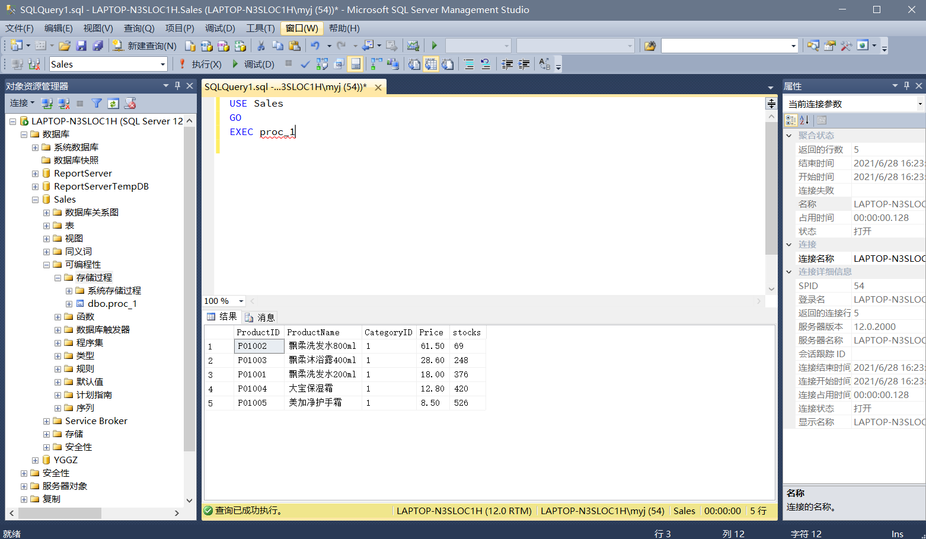Image resolution: width=926 pixels, height=539 pixels.
Task: Expand the dbo.proc_1 node
Action: click(x=69, y=304)
